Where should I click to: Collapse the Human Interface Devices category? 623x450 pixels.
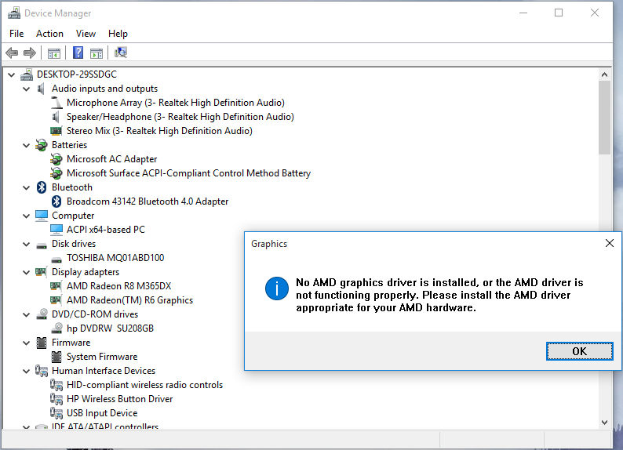27,371
